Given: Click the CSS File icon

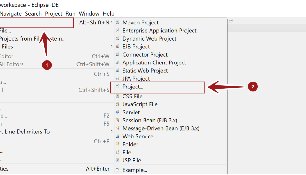Looking at the screenshot, I should [x=118, y=96].
